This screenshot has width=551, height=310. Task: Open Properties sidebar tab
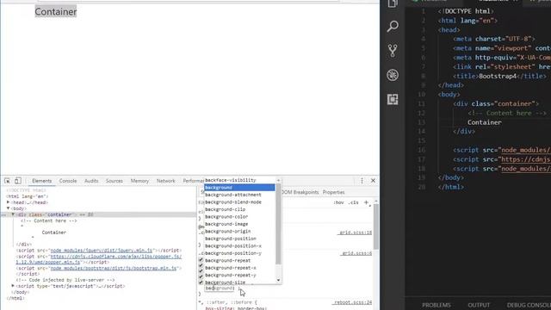pos(333,192)
